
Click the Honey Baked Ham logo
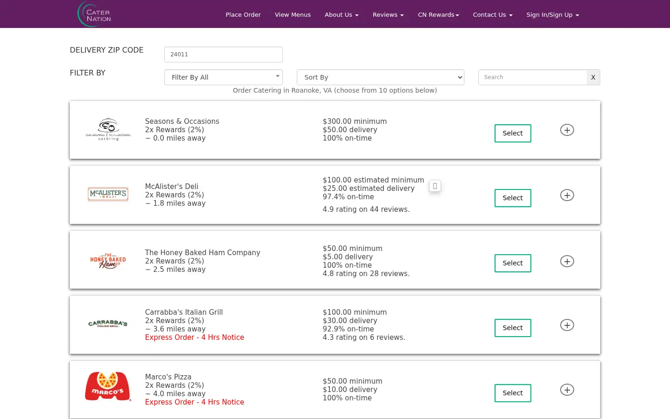coord(108,261)
